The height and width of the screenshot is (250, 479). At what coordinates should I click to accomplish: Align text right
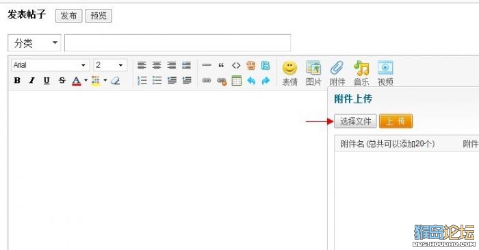pyautogui.click(x=171, y=65)
